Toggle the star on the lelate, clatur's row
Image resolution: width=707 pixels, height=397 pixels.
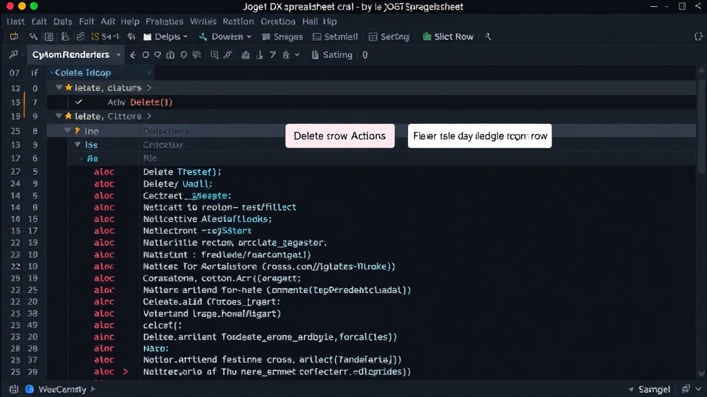pos(68,88)
